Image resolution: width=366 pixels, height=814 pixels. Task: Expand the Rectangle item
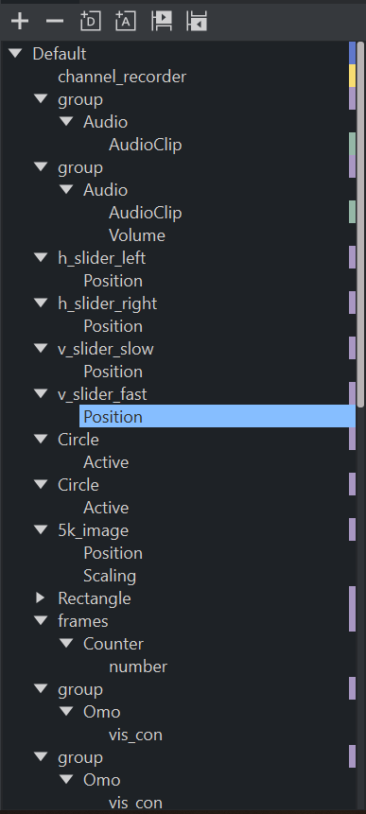pyautogui.click(x=41, y=598)
